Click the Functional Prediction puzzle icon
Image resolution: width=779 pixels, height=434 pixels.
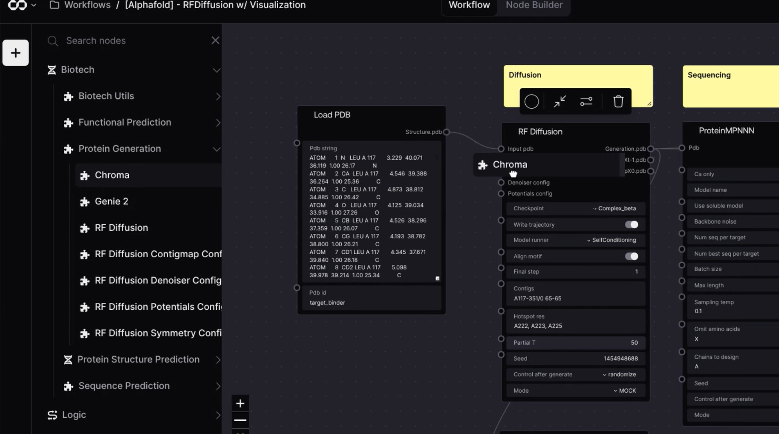click(68, 123)
